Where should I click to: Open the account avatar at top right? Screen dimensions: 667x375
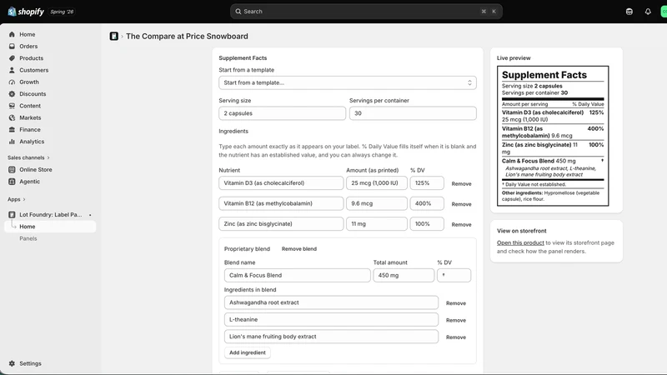[664, 12]
